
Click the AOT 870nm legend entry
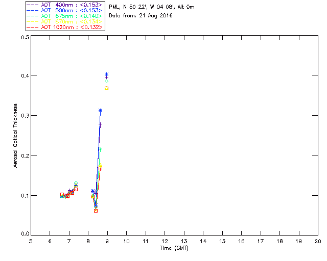click(64, 21)
